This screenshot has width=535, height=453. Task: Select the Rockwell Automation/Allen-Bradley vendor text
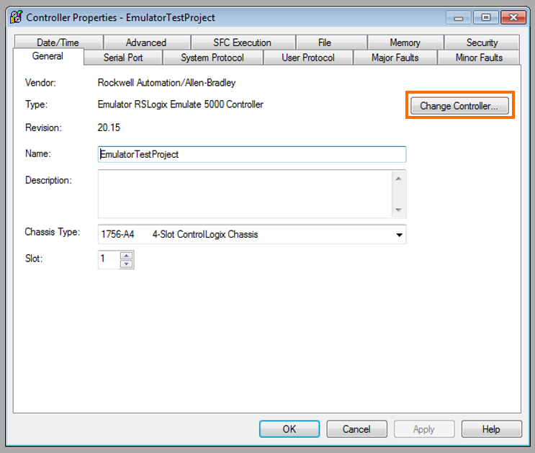[x=166, y=83]
